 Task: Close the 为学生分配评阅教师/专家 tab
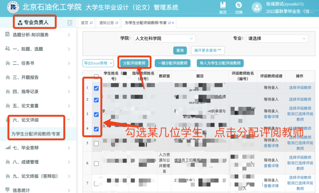(173, 23)
